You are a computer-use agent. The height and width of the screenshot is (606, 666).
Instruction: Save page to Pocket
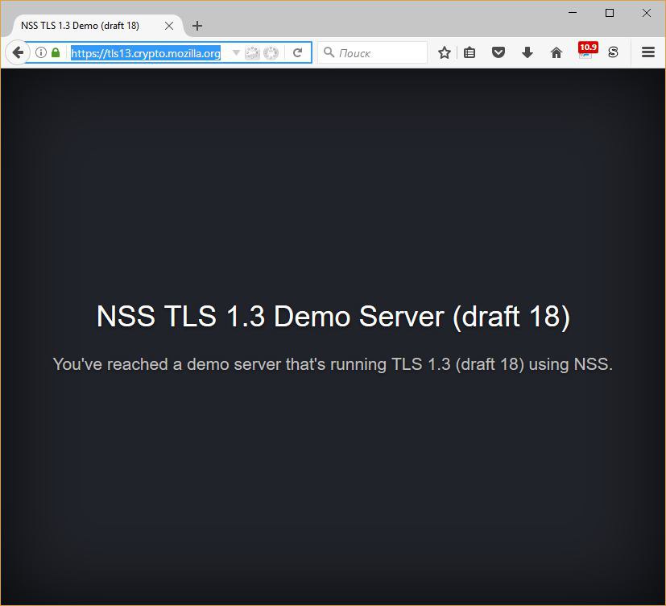coord(498,52)
